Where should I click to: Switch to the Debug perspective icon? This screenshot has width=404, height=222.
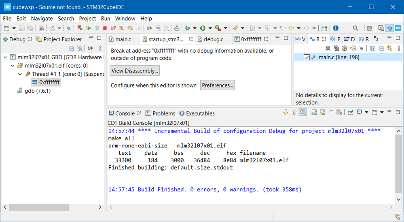pyautogui.click(x=390, y=28)
